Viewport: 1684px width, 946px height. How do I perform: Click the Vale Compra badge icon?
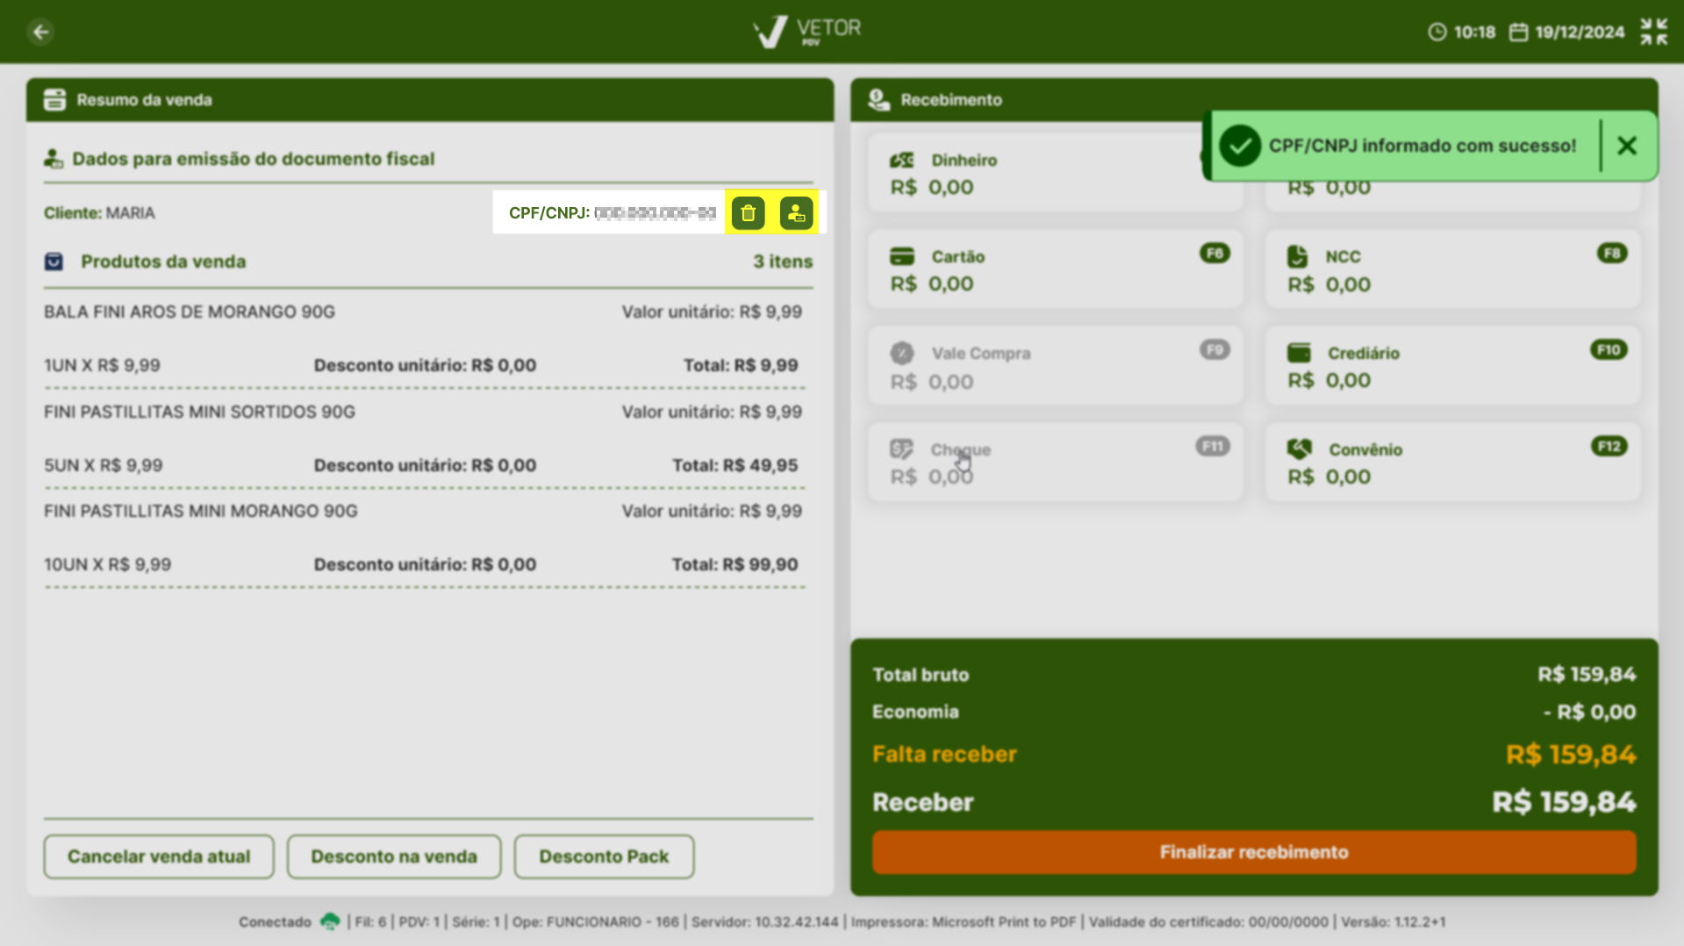pos(901,353)
